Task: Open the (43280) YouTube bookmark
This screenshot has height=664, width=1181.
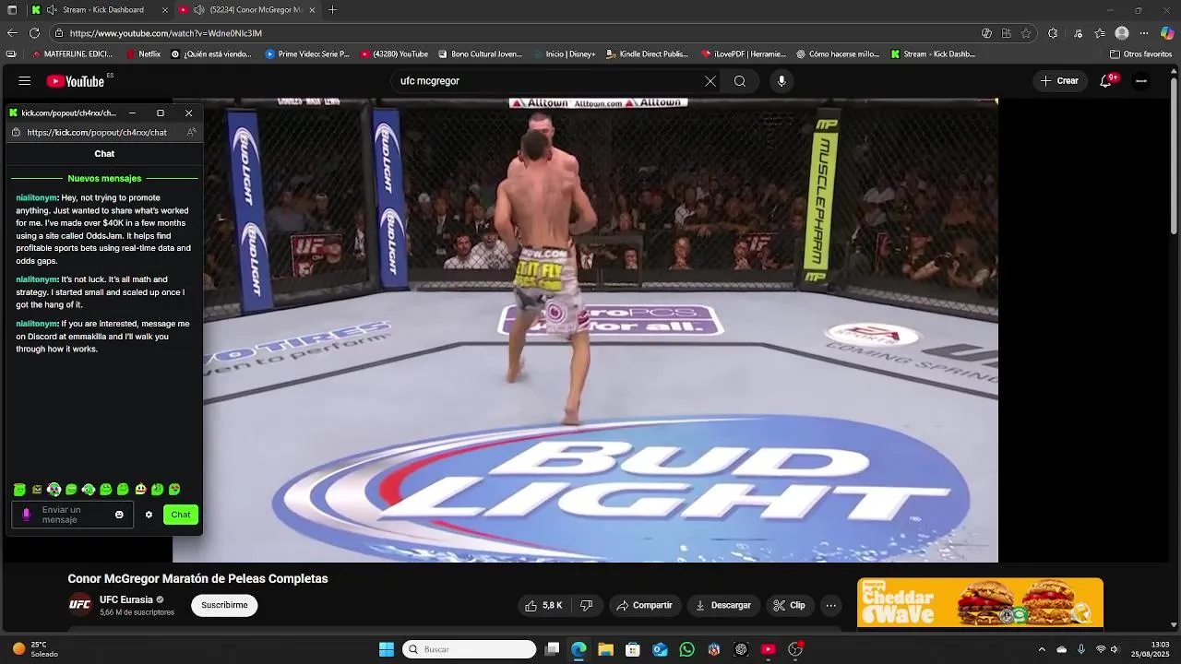Action: click(x=394, y=54)
